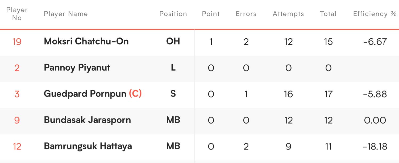Select player number 12
This screenshot has width=399, height=163.
coord(17,146)
